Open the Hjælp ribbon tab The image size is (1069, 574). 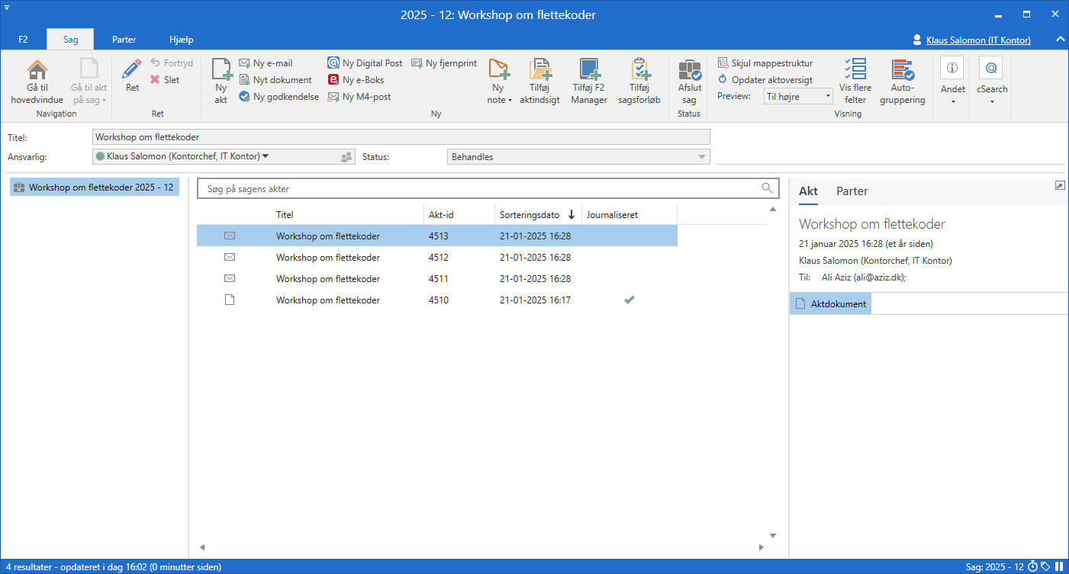181,40
